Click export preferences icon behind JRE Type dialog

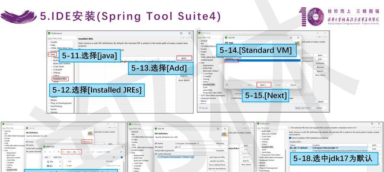206,107
